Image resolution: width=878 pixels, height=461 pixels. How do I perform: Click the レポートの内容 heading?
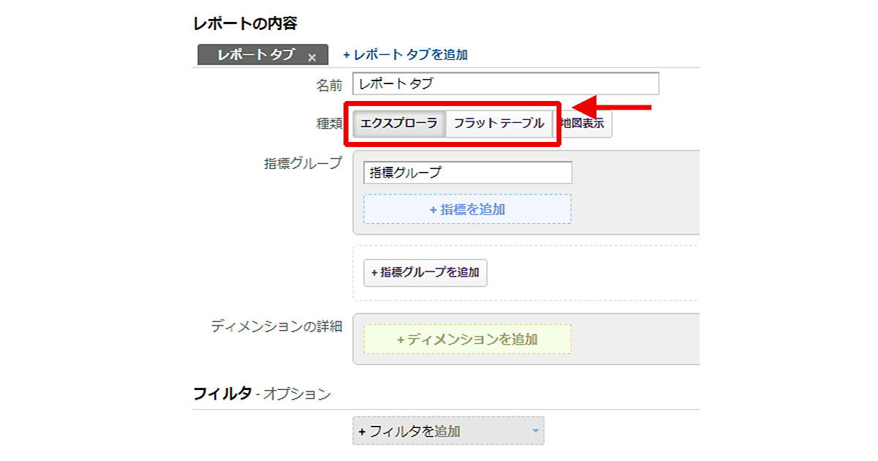(244, 23)
